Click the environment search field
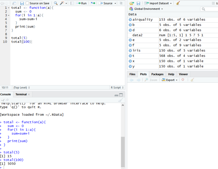The width and height of the screenshot is (218, 169). 211,9
